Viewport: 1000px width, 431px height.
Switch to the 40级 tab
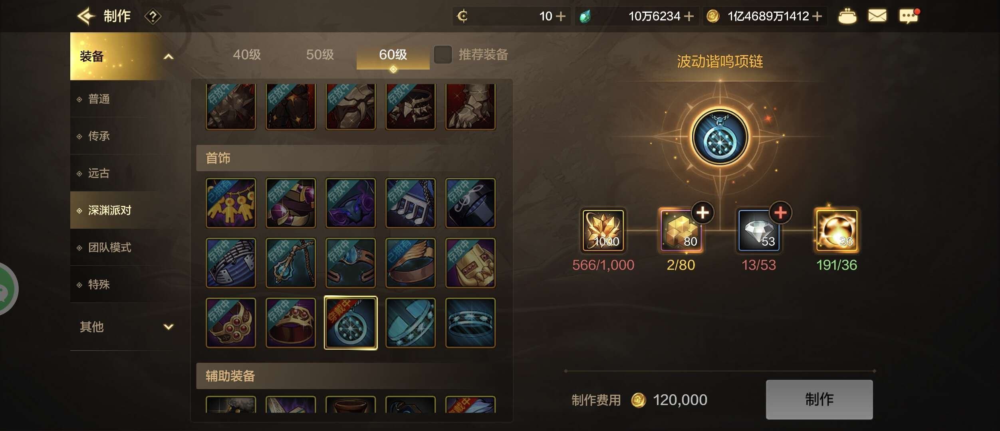pos(247,55)
